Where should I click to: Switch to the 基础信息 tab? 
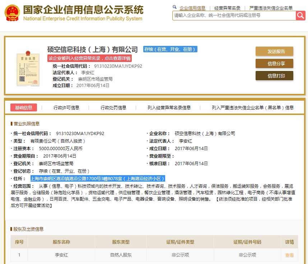pos(23,107)
